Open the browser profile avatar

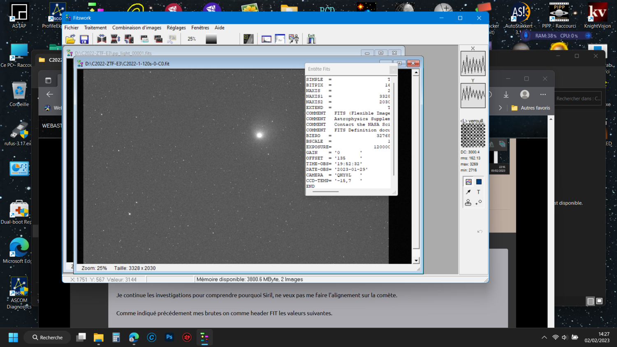tap(524, 94)
